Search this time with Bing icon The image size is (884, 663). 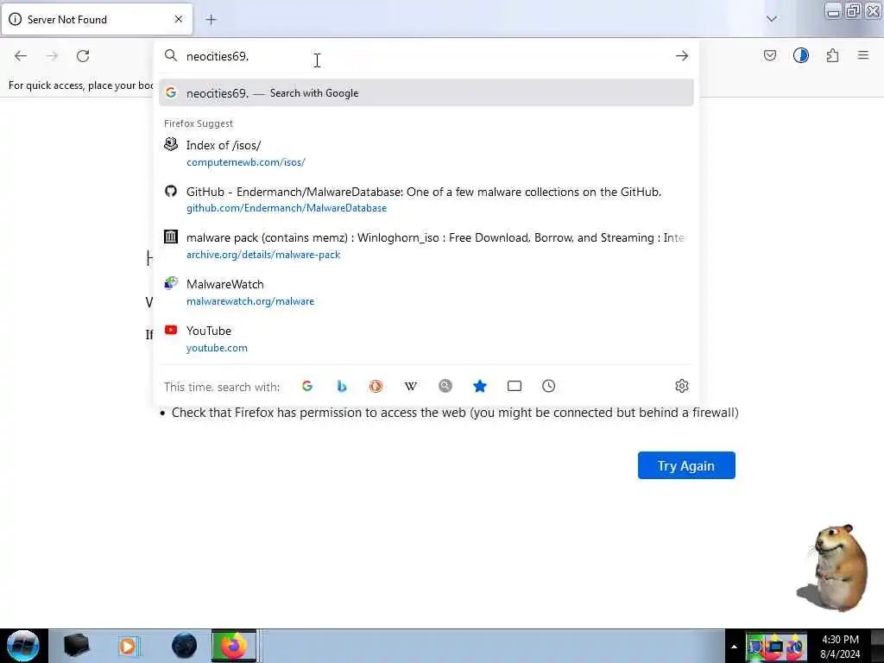tap(342, 386)
